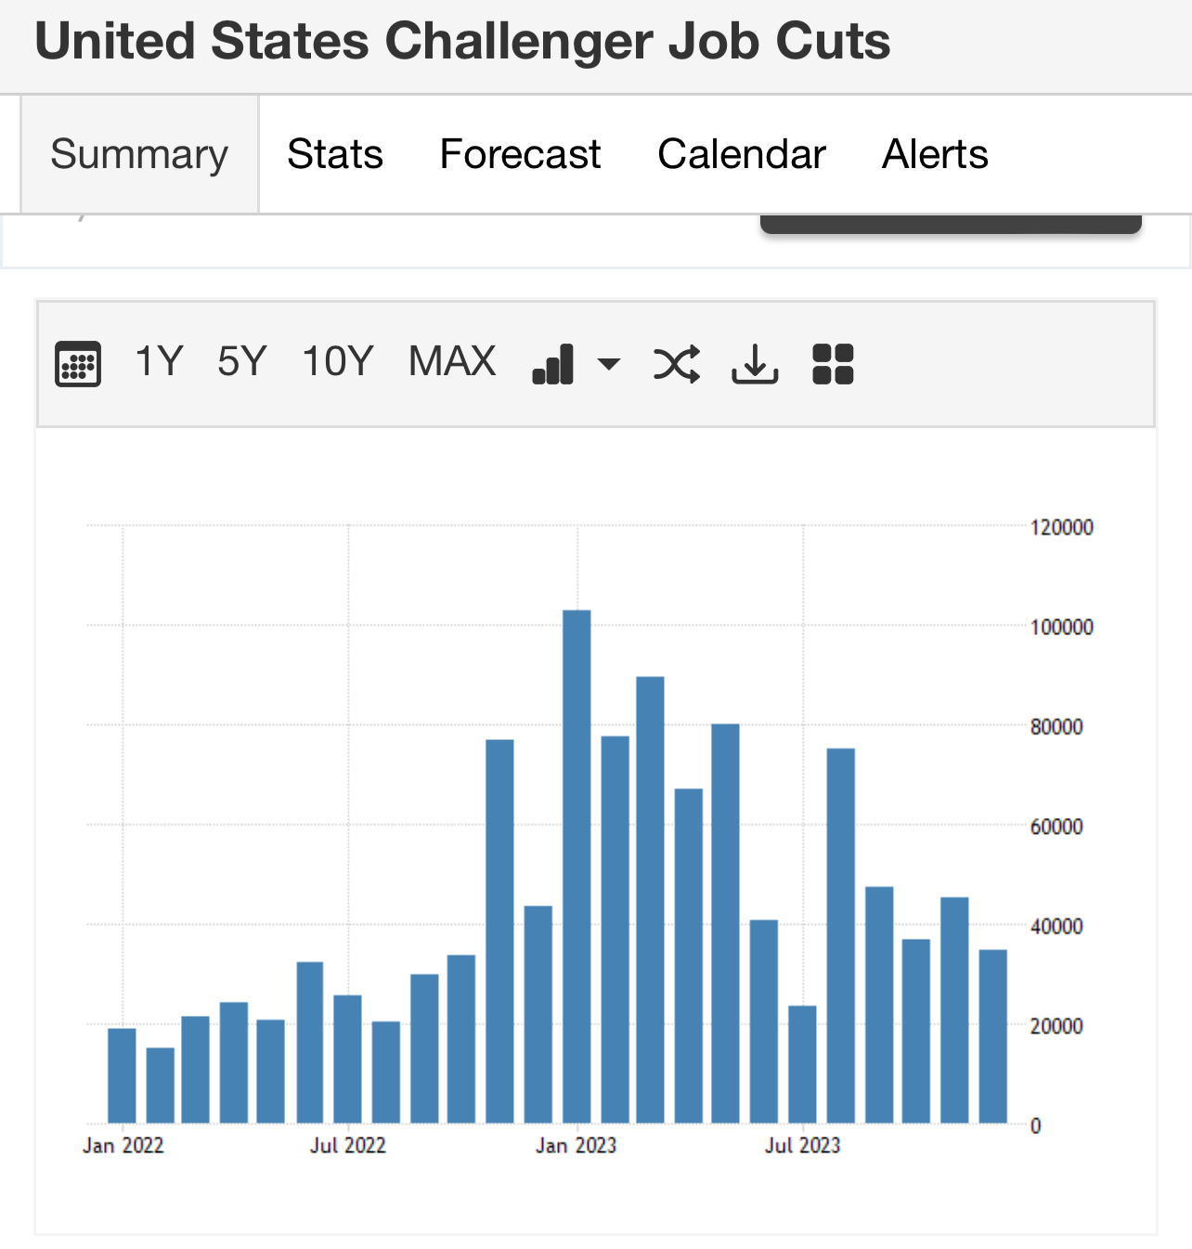Click the 40000 y-axis value
Image resolution: width=1192 pixels, height=1249 pixels.
1056,927
